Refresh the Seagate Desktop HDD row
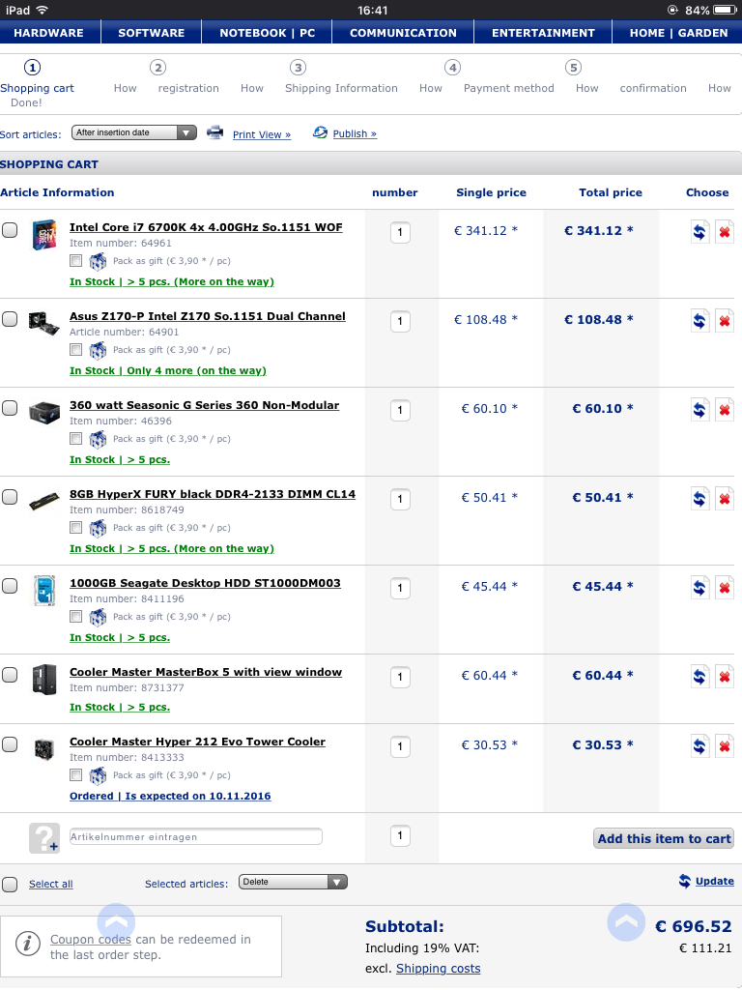 click(699, 588)
